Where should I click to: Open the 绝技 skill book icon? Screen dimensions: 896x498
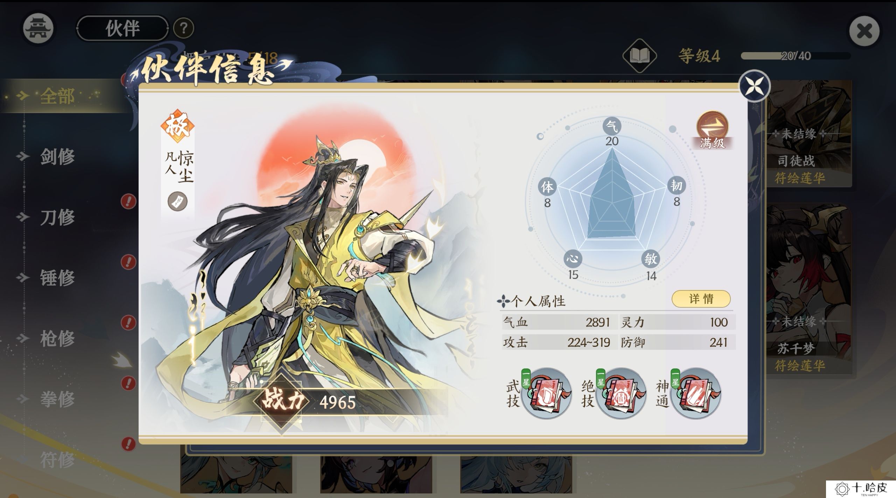621,393
